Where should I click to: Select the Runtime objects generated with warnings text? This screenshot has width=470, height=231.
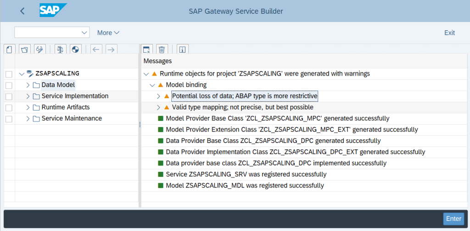265,74
